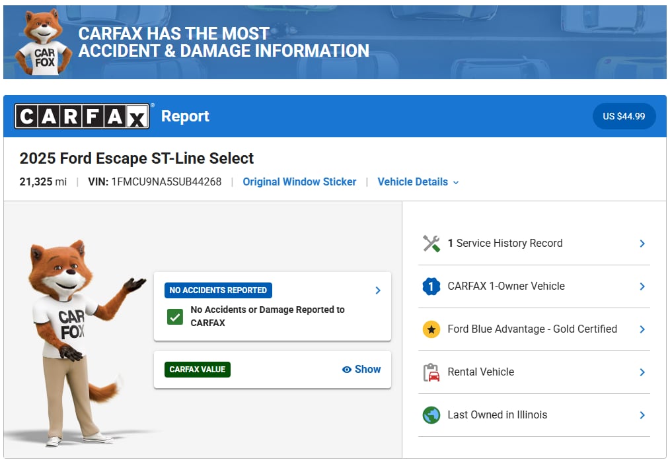Click the accident and damage information banner headline
Viewport: 670px width, 462px height.
coord(223,42)
